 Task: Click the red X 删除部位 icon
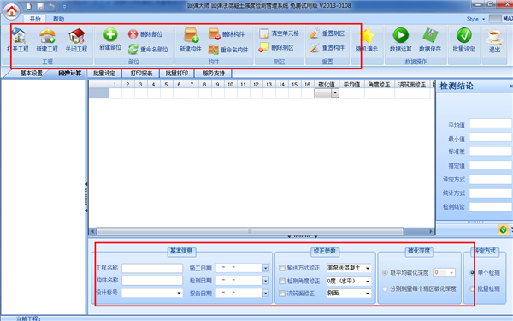[x=133, y=34]
